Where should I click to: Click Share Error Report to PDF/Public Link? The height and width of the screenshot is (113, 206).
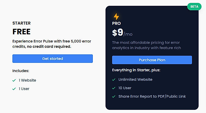click(152, 96)
